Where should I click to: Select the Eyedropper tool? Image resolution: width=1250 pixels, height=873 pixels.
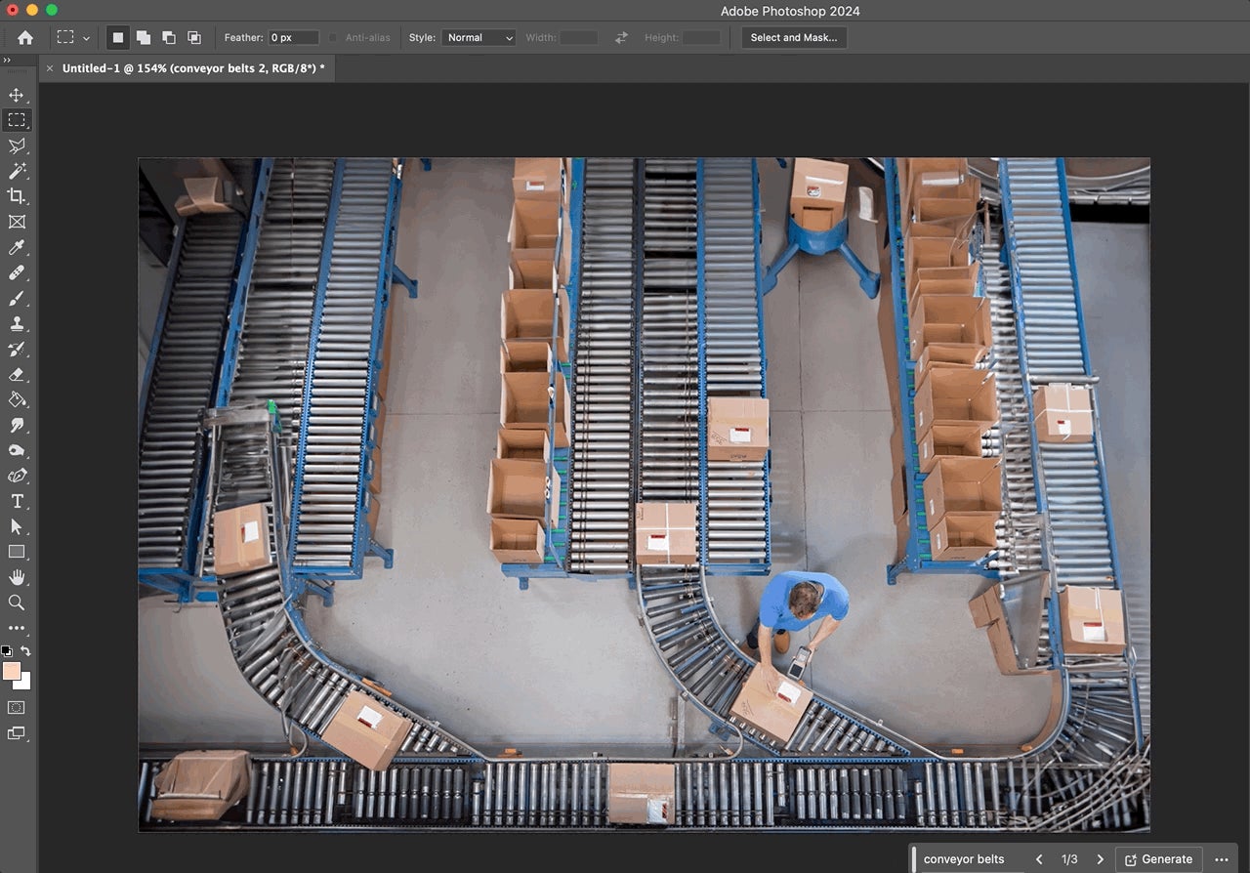pyautogui.click(x=17, y=247)
